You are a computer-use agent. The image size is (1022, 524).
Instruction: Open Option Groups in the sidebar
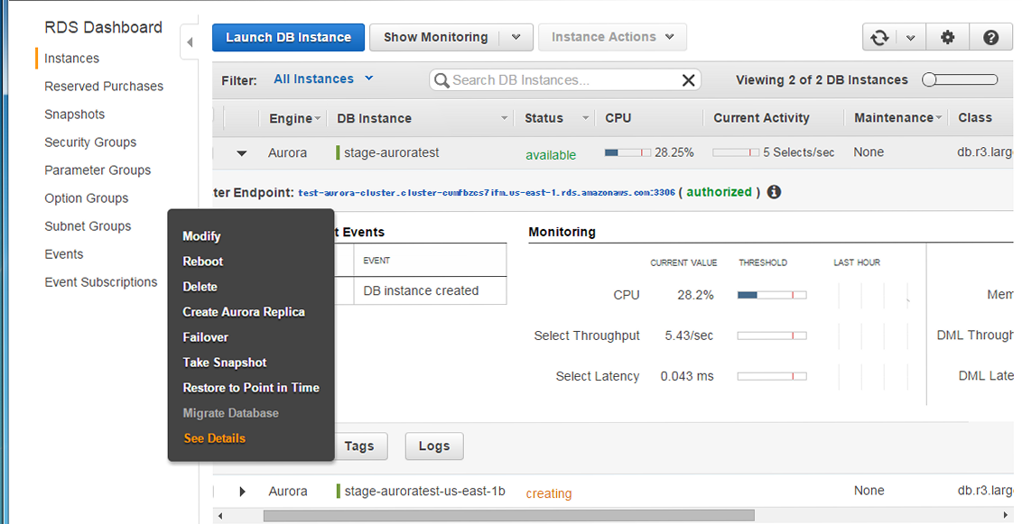(86, 198)
